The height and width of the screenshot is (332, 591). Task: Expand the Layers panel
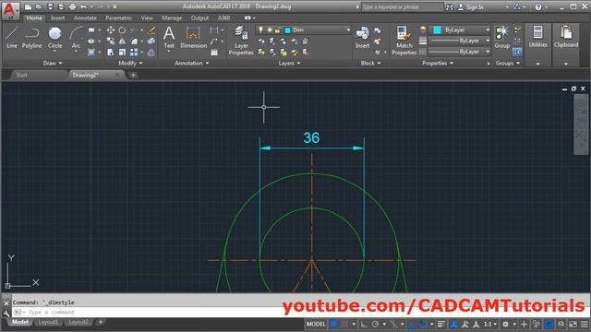[x=289, y=63]
